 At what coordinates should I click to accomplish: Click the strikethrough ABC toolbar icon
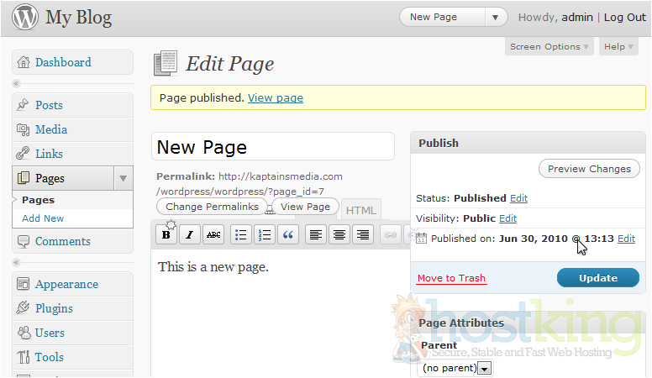tap(213, 235)
